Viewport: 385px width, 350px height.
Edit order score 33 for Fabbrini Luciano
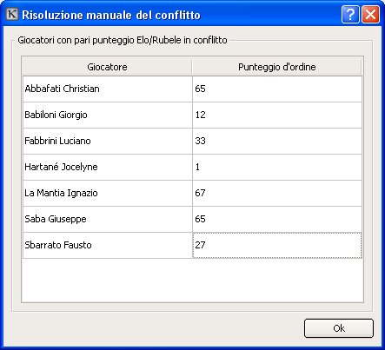(277, 141)
